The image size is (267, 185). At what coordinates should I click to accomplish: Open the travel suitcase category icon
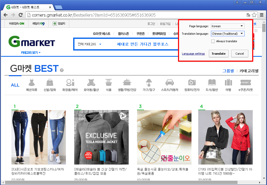click(x=228, y=83)
